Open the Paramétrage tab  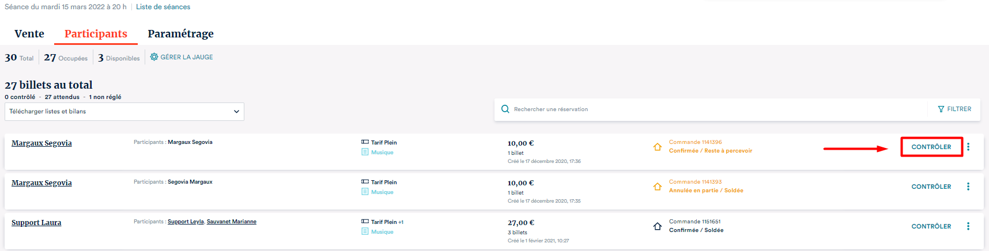click(x=180, y=34)
